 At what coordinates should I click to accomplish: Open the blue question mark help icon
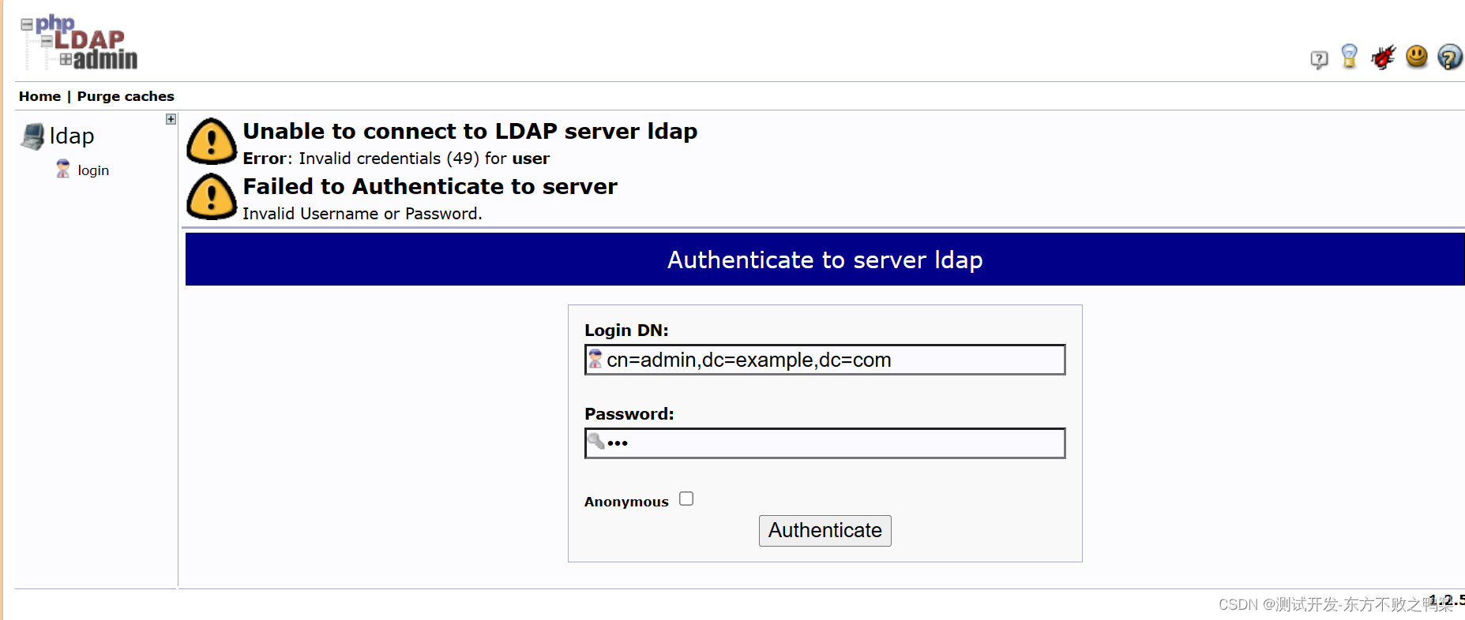(x=1450, y=57)
